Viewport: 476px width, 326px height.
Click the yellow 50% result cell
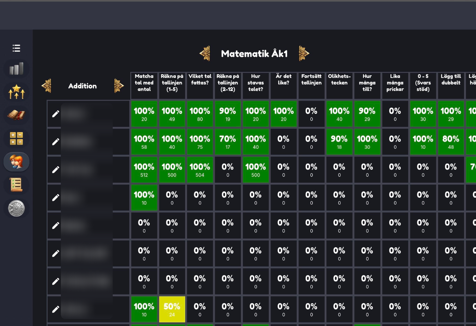(172, 309)
